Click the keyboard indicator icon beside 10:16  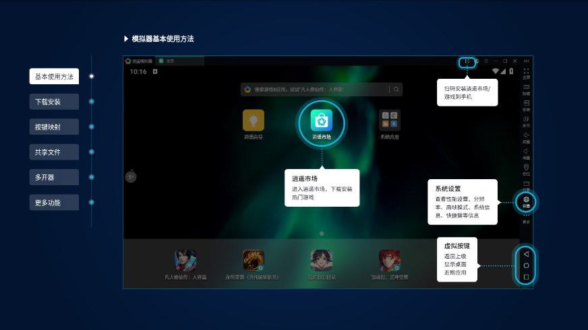pyautogui.click(x=155, y=71)
